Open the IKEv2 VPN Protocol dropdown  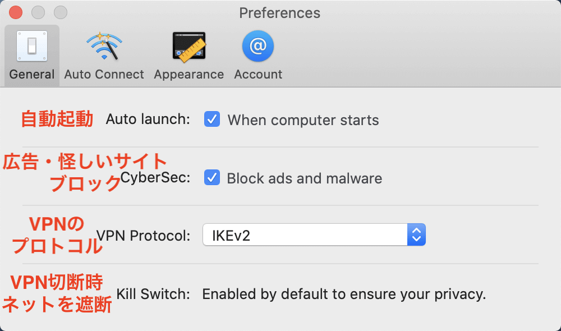coord(314,235)
